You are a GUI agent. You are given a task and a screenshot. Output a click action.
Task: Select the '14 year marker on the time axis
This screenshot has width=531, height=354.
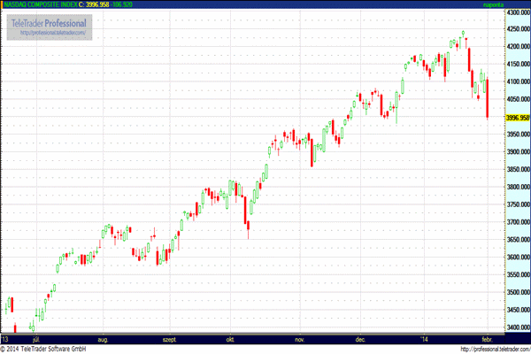point(423,340)
